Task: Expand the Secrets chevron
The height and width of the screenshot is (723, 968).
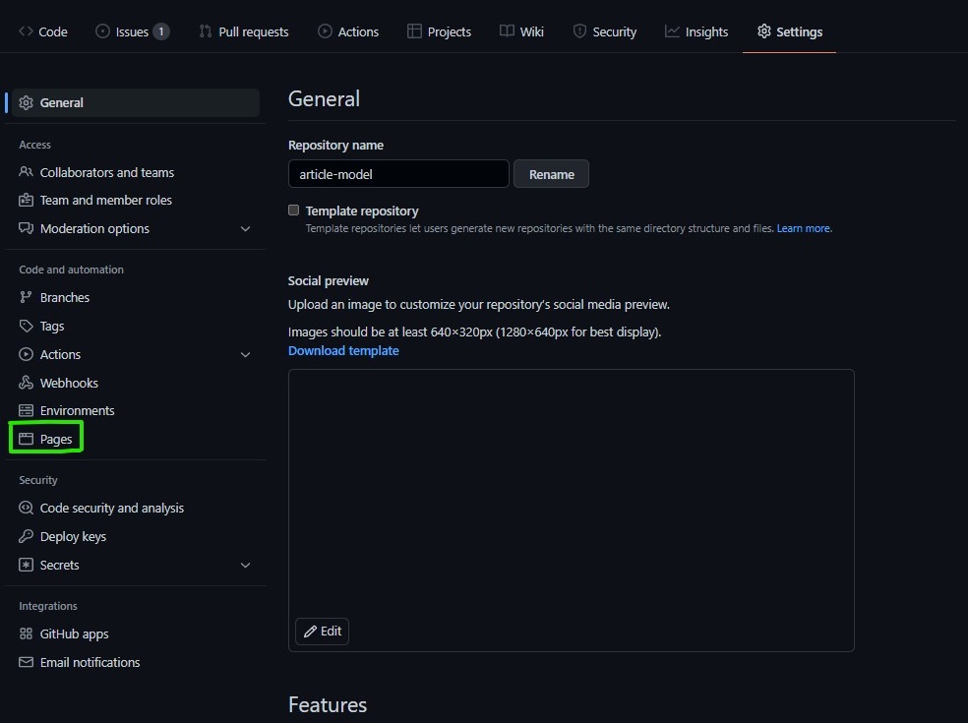Action: 245,566
